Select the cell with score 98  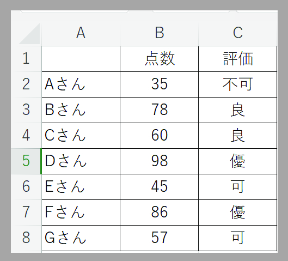click(x=160, y=161)
